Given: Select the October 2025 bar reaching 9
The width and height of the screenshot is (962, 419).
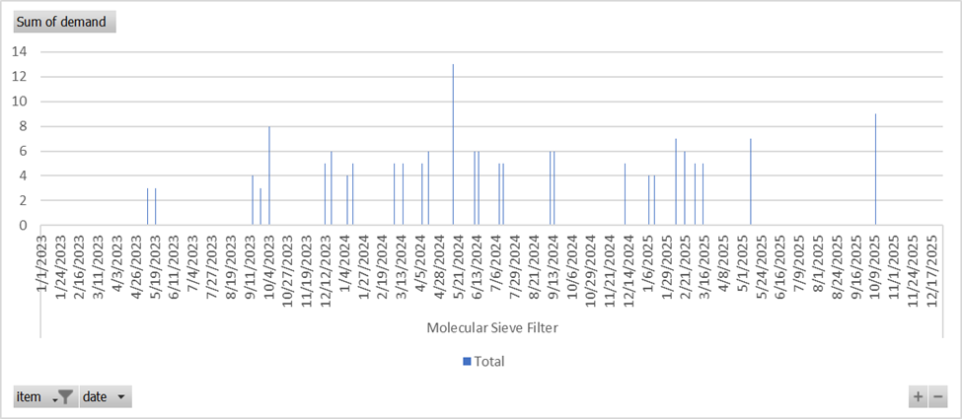Looking at the screenshot, I should coord(875,170).
